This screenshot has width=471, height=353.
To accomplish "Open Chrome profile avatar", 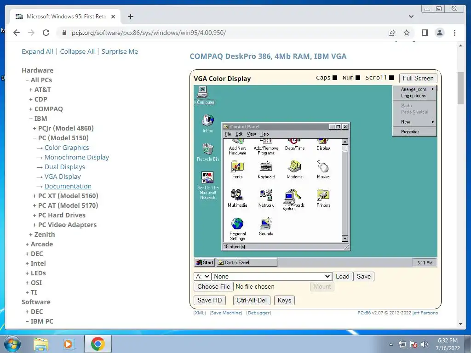I will pos(440,33).
